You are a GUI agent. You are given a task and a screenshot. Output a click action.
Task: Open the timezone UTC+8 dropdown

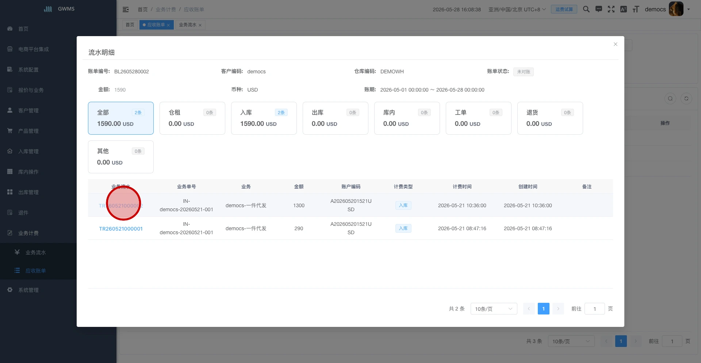tap(517, 9)
